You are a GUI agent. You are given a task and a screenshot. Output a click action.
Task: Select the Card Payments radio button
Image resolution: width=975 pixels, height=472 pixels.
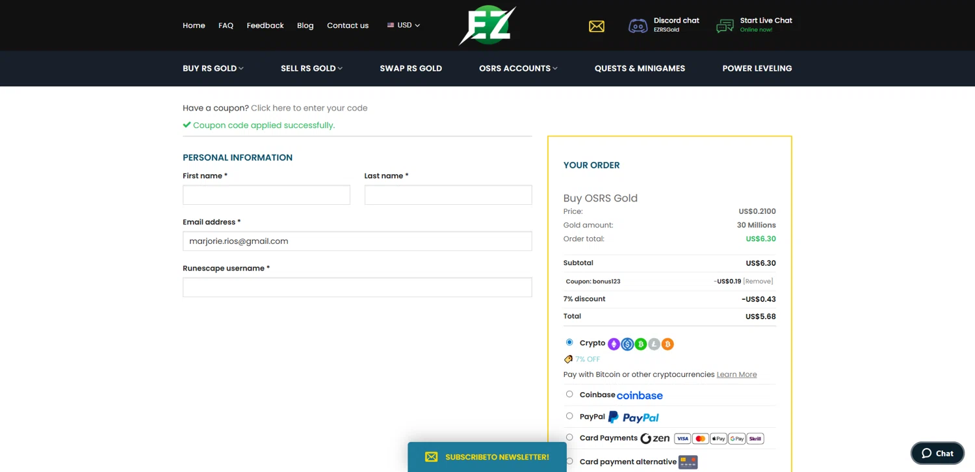[x=569, y=438]
